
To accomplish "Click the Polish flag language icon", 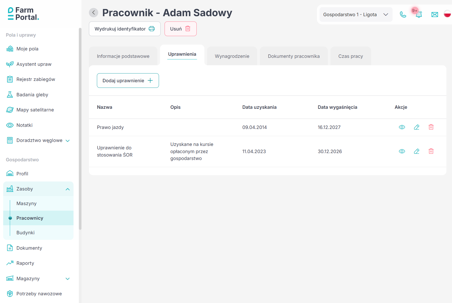I will point(447,14).
